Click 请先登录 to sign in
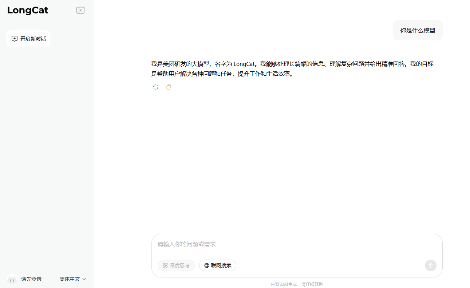Screen dimensions: 470x288 [31, 279]
